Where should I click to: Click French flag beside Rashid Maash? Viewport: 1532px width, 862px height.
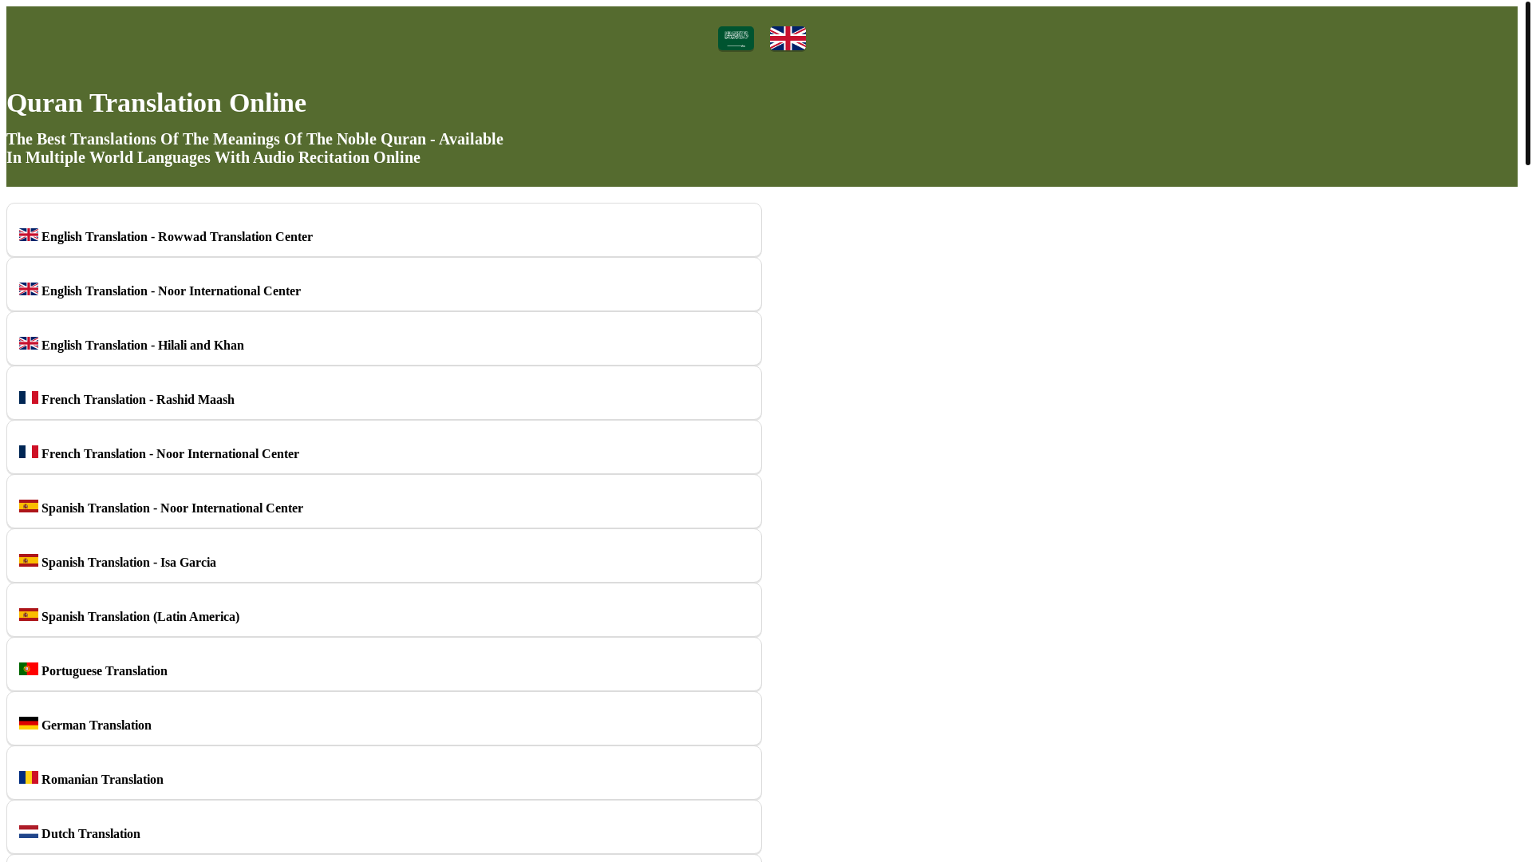[x=29, y=397]
